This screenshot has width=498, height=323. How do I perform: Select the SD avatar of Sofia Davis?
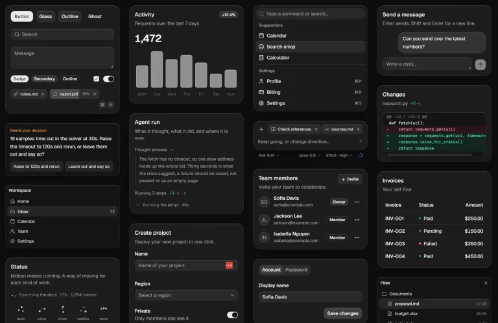click(x=264, y=202)
